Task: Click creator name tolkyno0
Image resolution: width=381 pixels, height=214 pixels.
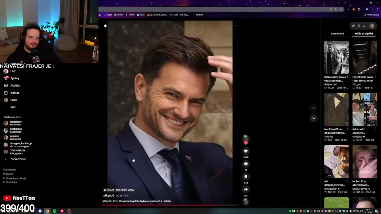Action: pos(108,196)
